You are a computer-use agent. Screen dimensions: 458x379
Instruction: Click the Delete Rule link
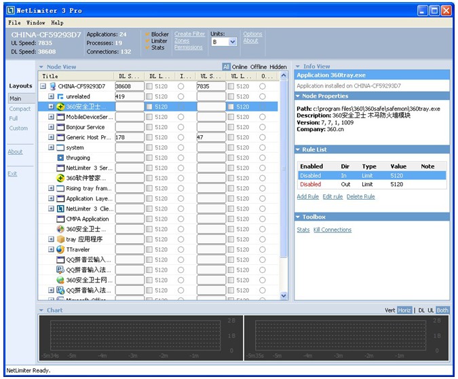coord(361,196)
